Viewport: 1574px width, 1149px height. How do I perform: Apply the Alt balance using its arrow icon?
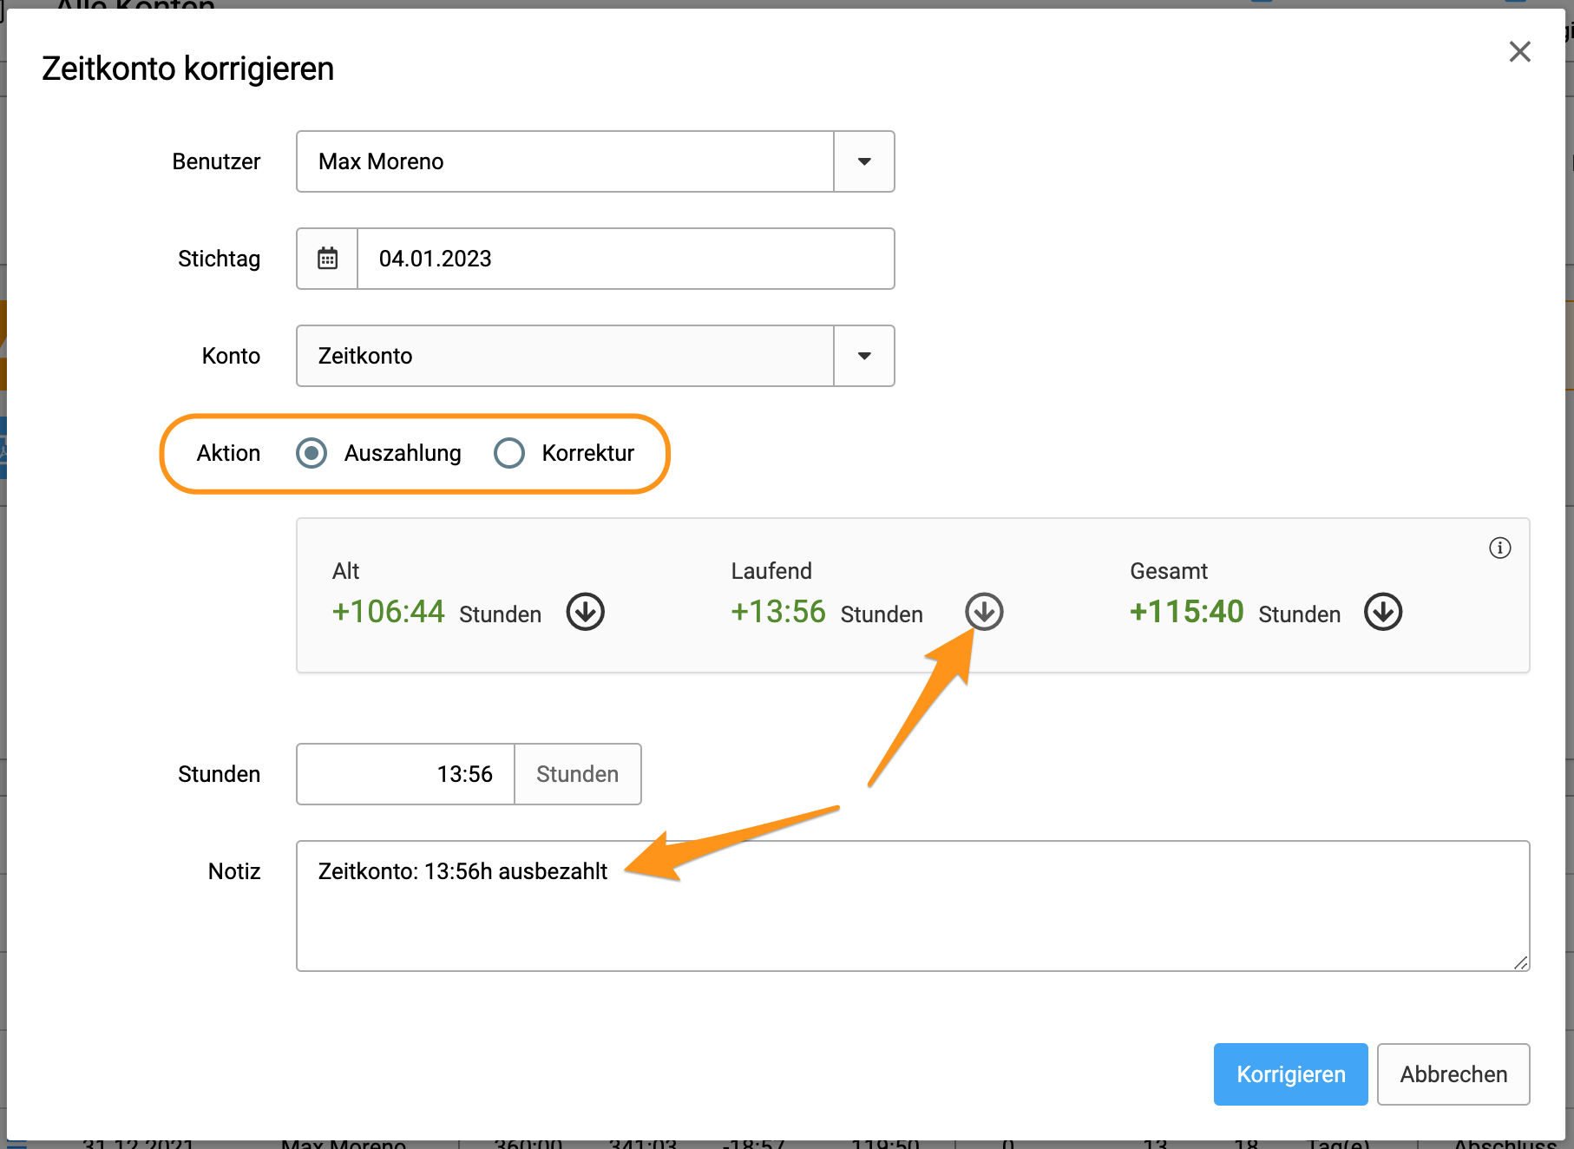point(586,612)
